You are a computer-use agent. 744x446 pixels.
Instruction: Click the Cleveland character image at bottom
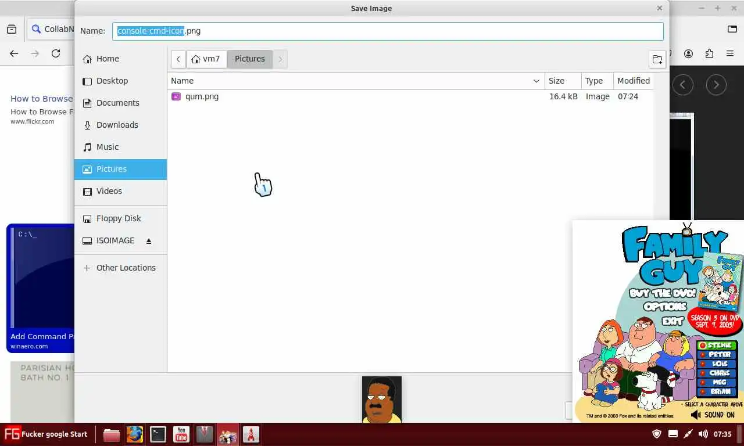[382, 400]
